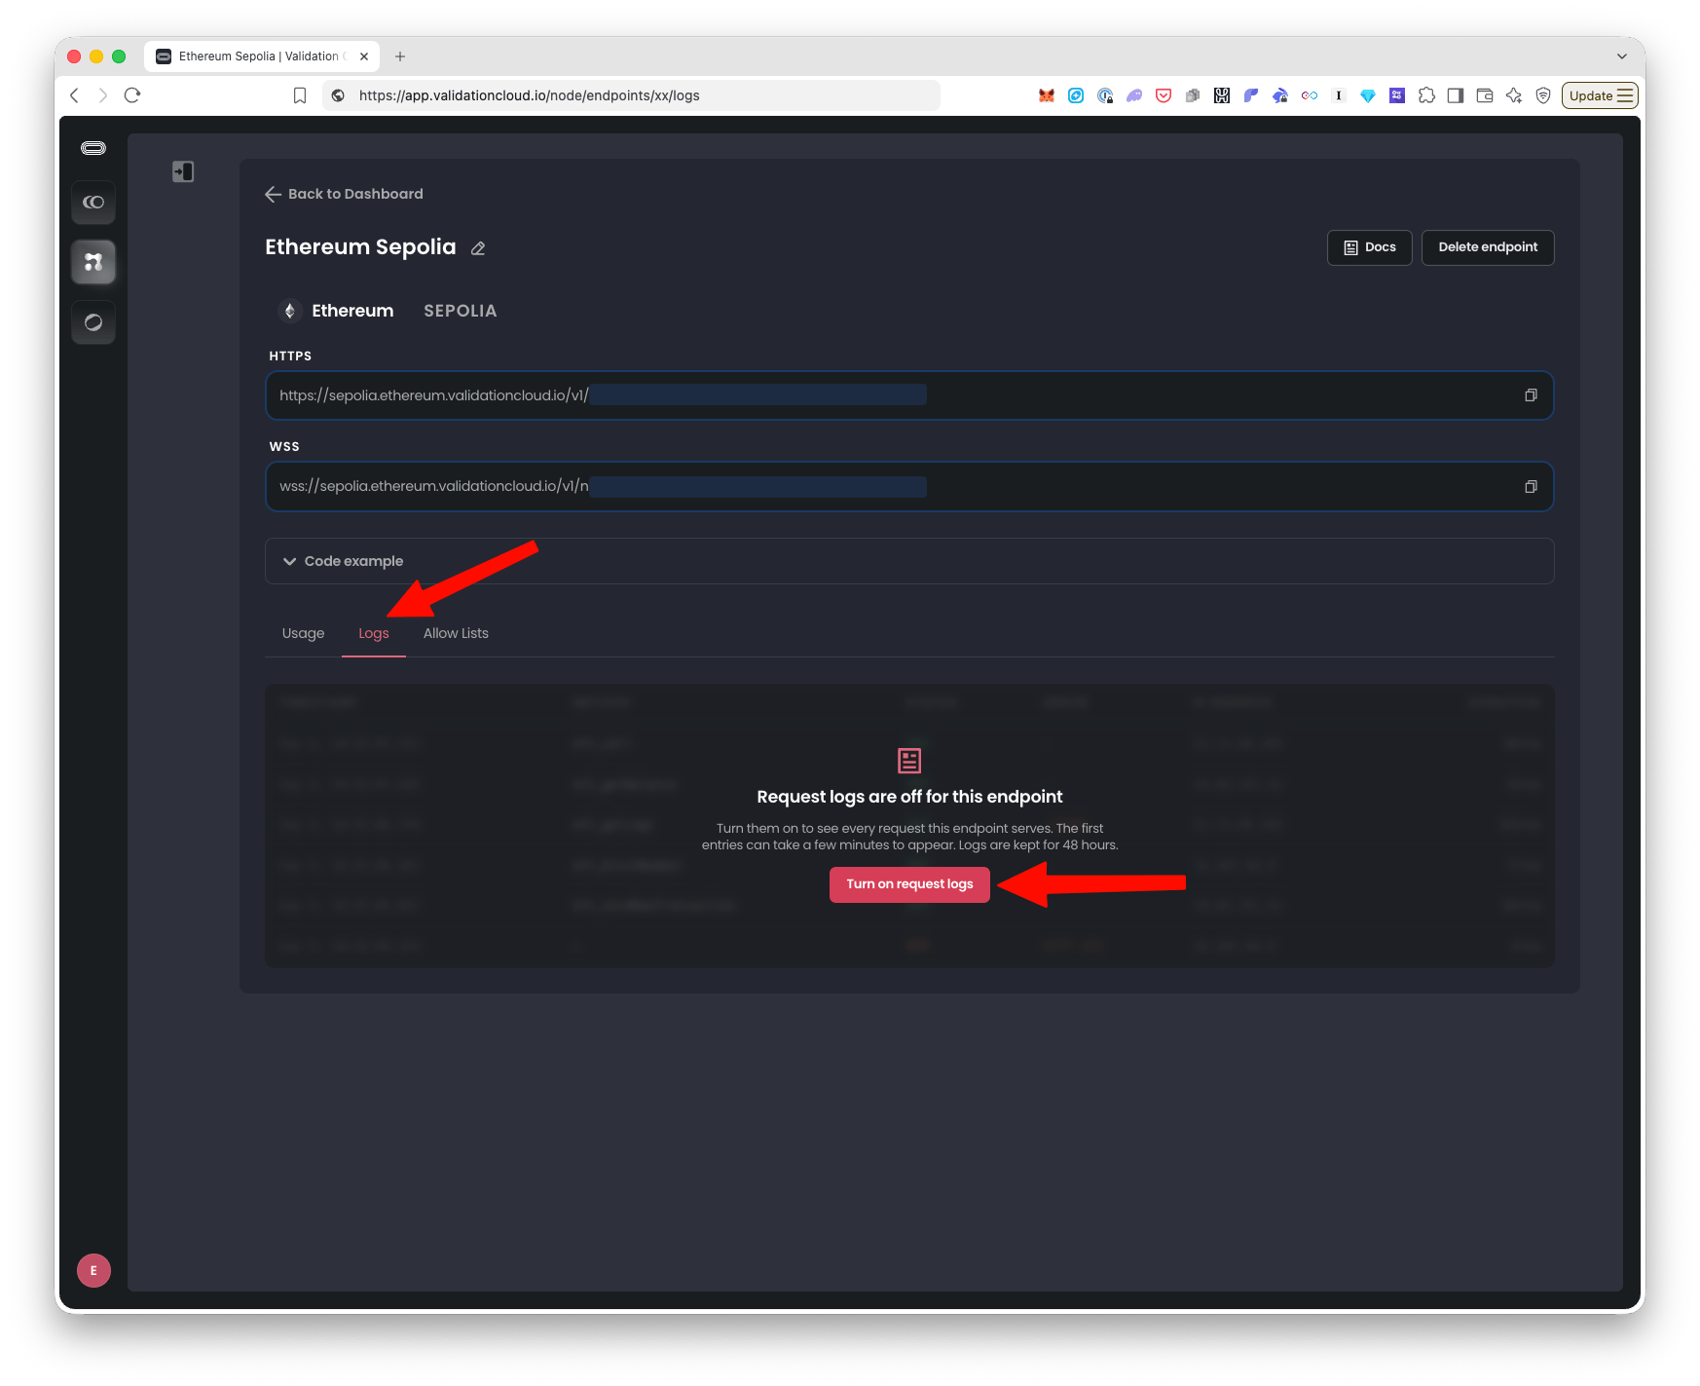
Task: Click the browser forward arrow
Action: 102,95
